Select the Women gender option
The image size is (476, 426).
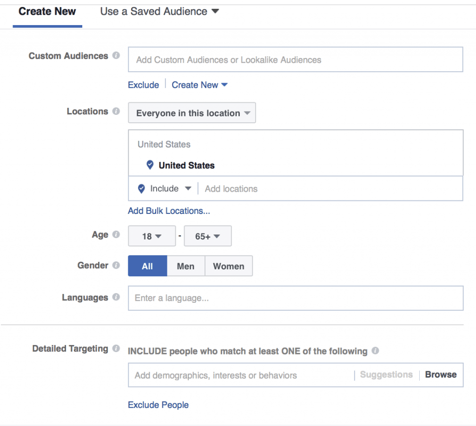(x=229, y=266)
